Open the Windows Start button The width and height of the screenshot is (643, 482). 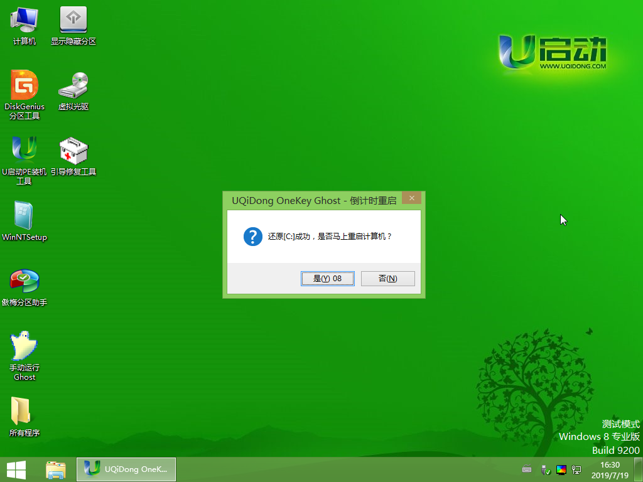[16, 469]
